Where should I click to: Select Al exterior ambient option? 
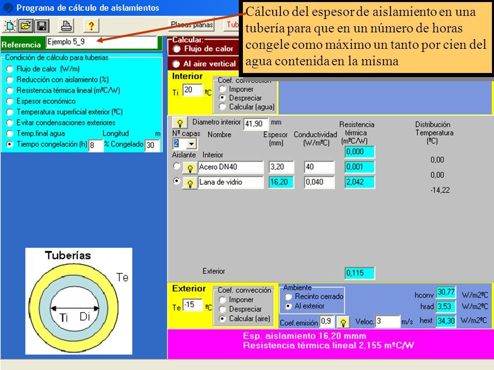click(x=288, y=306)
